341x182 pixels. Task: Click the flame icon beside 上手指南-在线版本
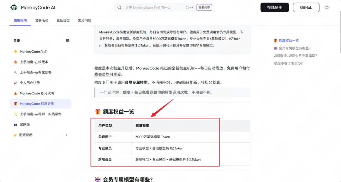tap(15, 62)
